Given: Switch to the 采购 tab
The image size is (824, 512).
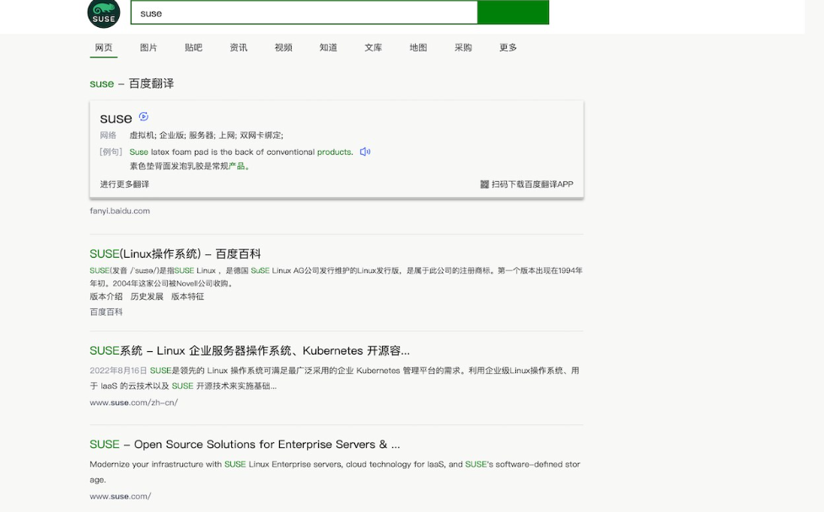Looking at the screenshot, I should (463, 47).
